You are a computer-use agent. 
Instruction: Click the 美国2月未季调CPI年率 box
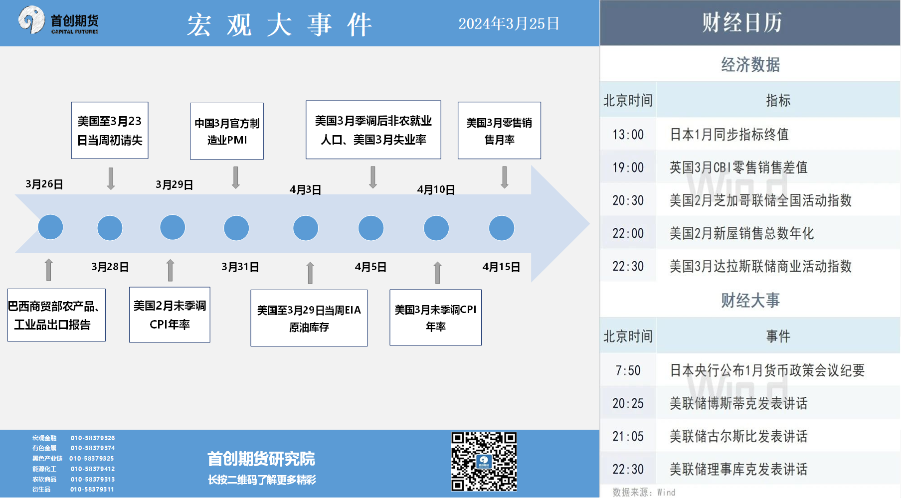click(170, 315)
